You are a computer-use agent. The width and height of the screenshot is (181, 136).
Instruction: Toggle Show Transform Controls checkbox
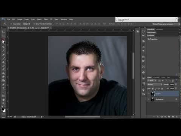[x=34, y=24]
